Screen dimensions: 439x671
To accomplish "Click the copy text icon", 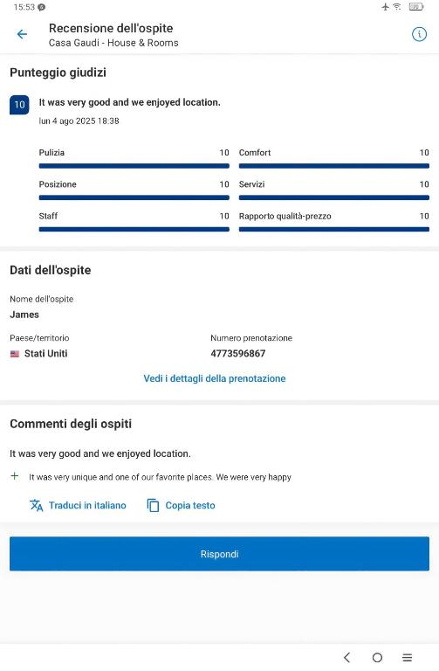I will (153, 505).
